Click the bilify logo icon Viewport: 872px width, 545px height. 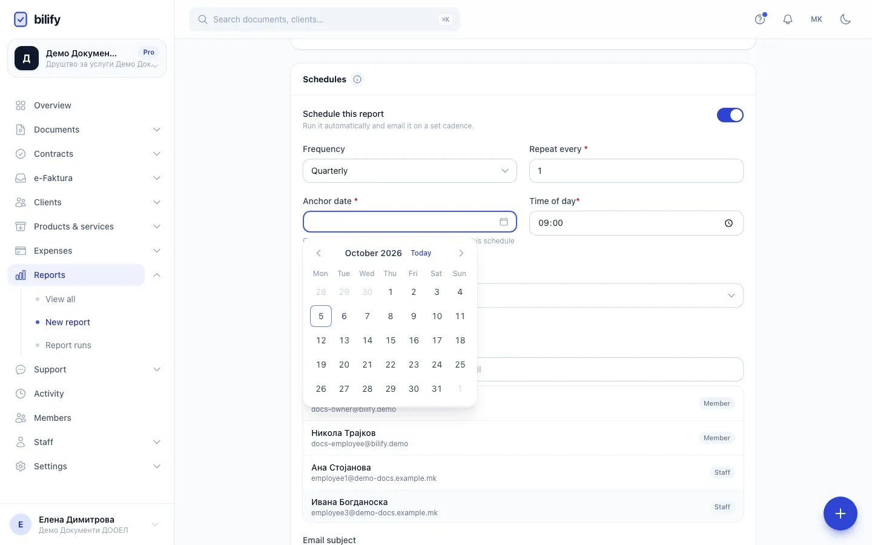21,19
